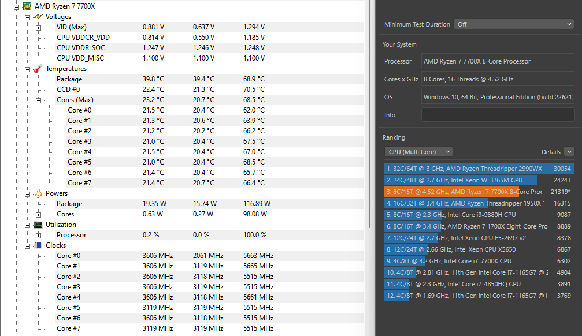Collapse the Utilization section
Viewport: 582px width, 336px height.
28,225
